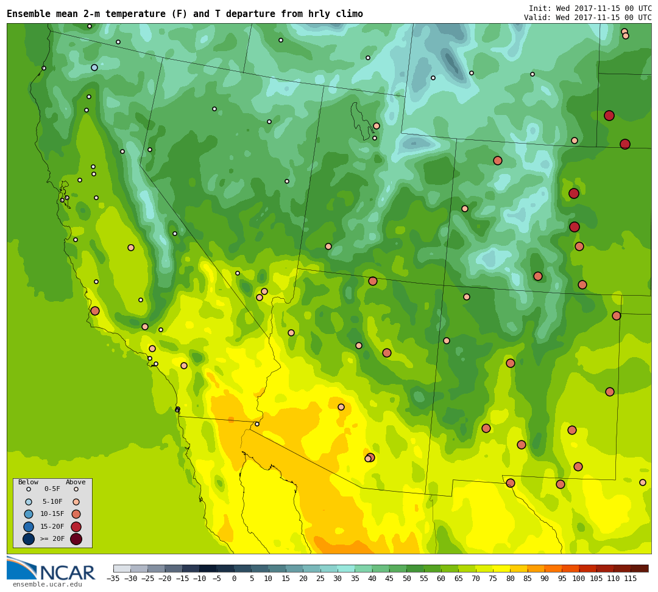The image size is (658, 592).
Task: Select the '5-10F' legend label
Action: 52,501
